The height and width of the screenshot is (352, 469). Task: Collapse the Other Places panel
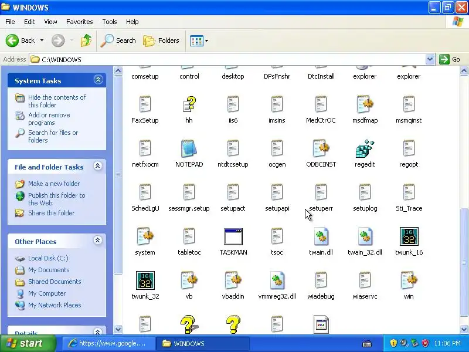coord(97,240)
